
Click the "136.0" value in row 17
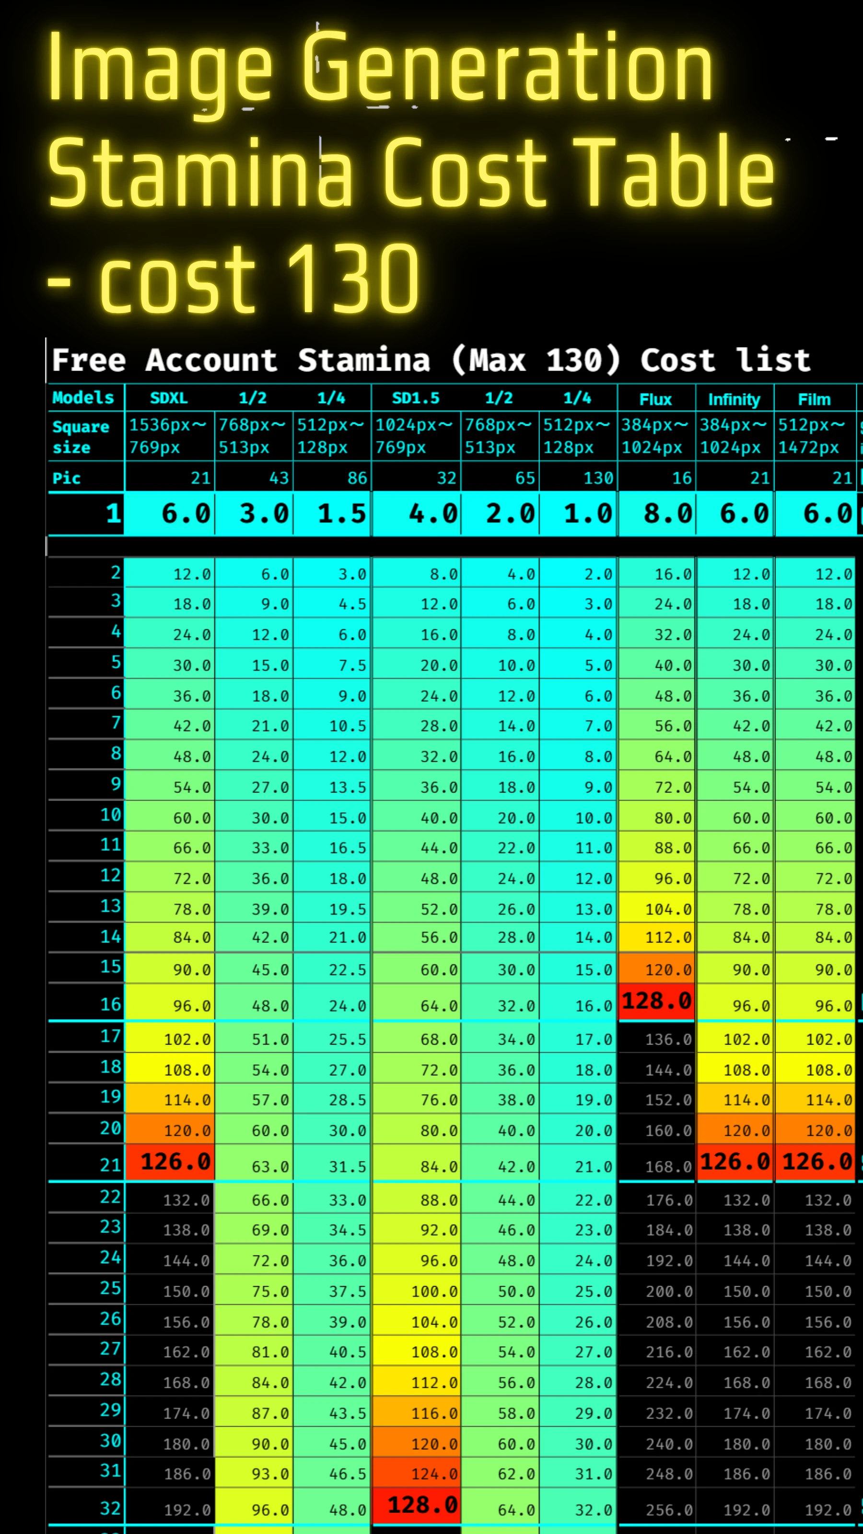(x=669, y=1040)
